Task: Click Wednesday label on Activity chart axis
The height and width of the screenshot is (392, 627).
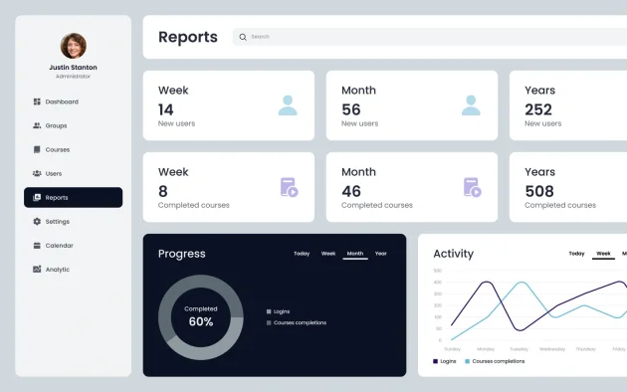Action: 552,349
